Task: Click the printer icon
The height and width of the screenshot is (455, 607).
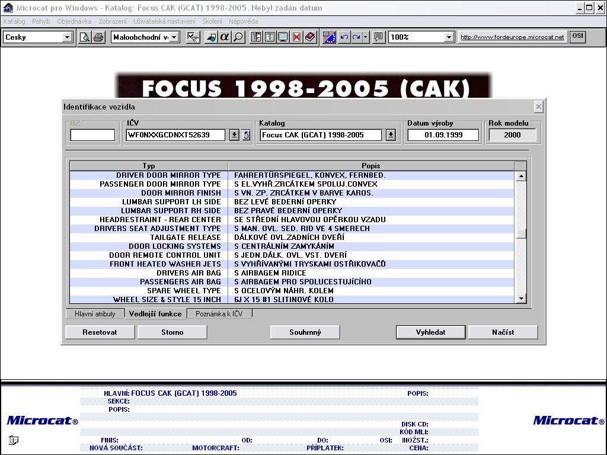Action: coord(98,37)
